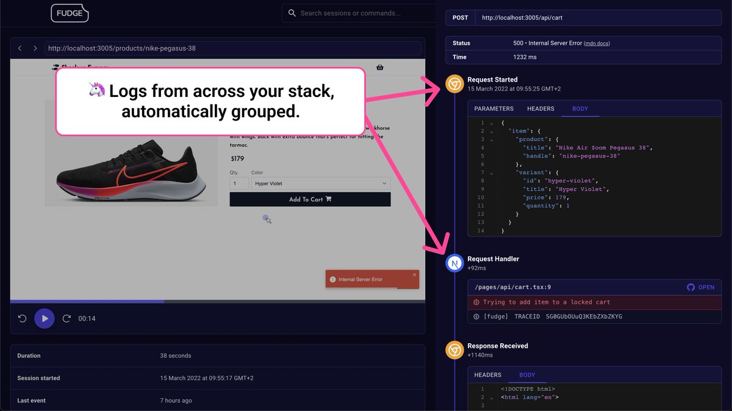Click the search magnifier icon
Screen dimensions: 732x411
point(292,13)
